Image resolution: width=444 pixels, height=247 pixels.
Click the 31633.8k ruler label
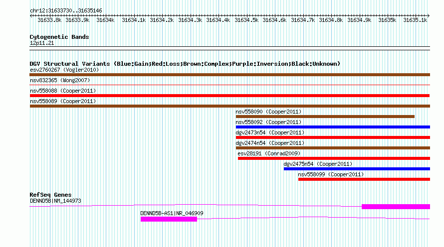(49, 20)
